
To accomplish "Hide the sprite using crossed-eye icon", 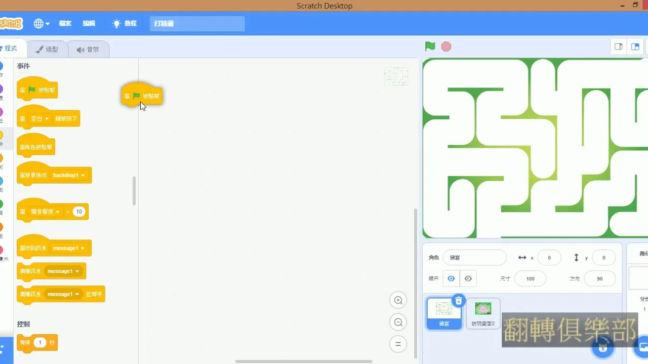I will coord(468,279).
